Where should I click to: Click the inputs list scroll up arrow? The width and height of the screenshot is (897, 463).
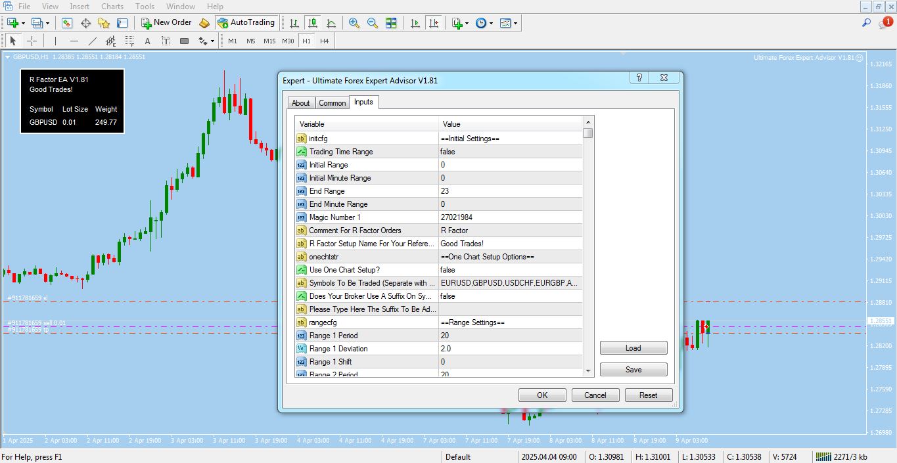(x=589, y=122)
